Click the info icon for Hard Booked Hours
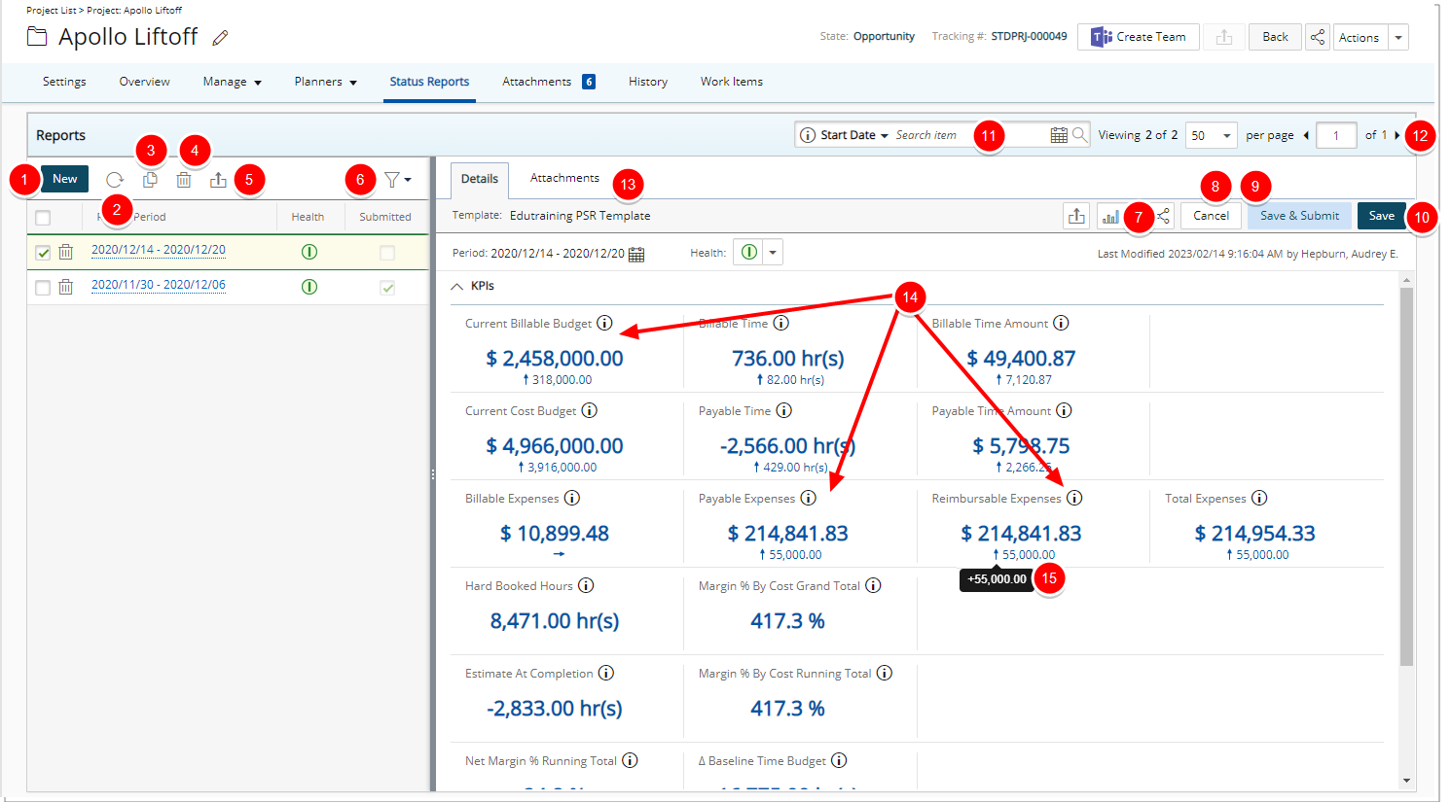Screen dimensions: 1451x802 coord(586,585)
